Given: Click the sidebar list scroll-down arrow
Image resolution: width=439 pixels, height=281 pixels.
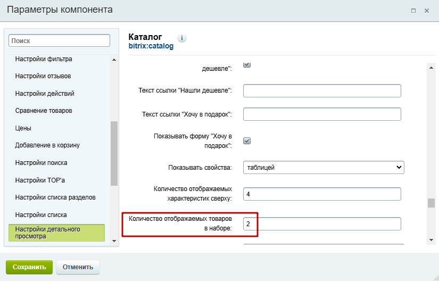Looking at the screenshot, I should click(x=114, y=241).
